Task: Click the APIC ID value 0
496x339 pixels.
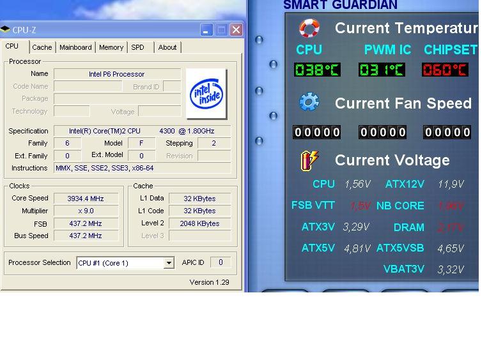Action: (x=221, y=262)
